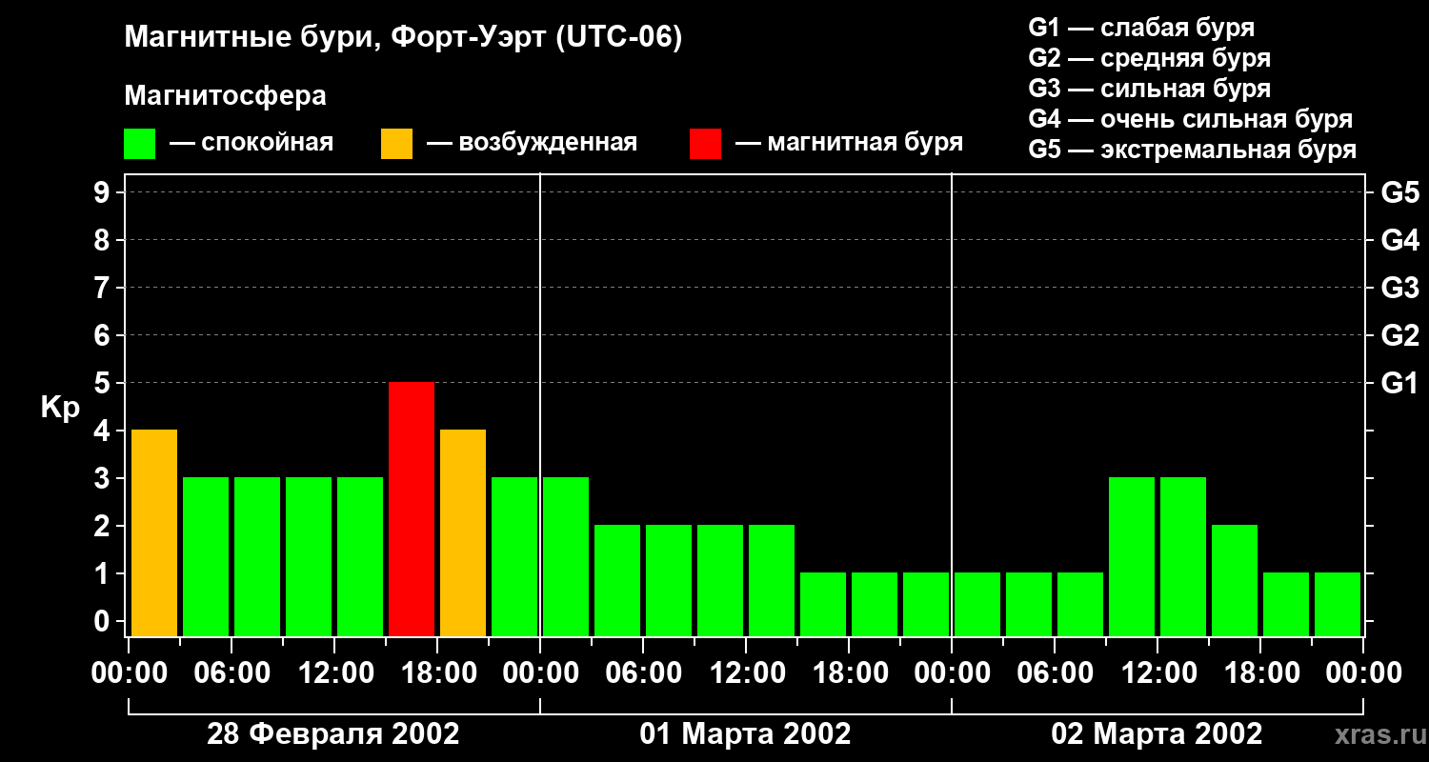Select the title 'Магнитные бури, Форт-Уэрт (UTC-06)'
The width and height of the screenshot is (1429, 762).
(404, 38)
